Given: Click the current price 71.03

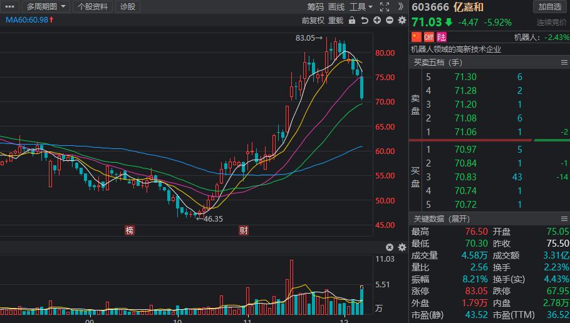Looking at the screenshot, I should point(427,22).
